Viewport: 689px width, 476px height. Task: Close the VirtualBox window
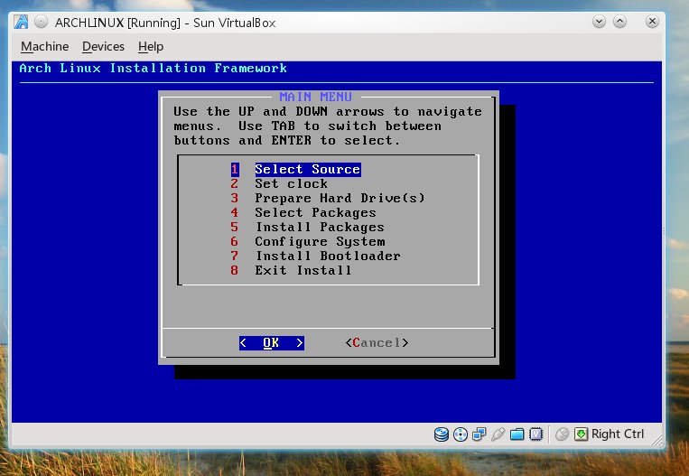[652, 22]
